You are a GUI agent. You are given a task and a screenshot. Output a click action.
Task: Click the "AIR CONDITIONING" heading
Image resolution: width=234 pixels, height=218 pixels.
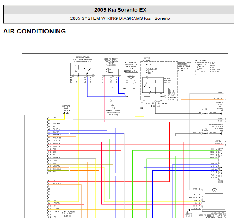[x=35, y=31]
